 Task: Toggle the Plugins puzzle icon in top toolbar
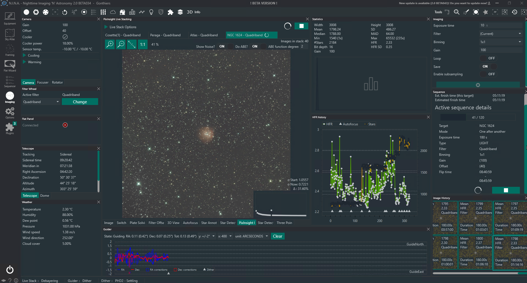[171, 12]
